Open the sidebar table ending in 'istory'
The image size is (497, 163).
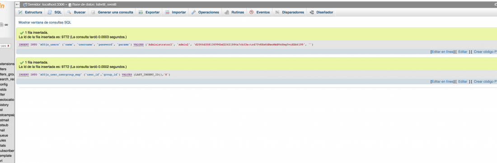[5, 105]
